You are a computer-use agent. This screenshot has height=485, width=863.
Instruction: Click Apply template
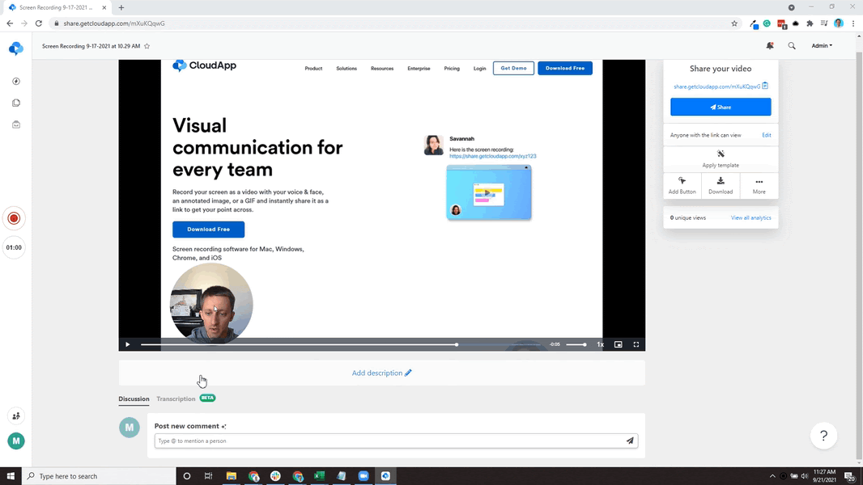721,158
